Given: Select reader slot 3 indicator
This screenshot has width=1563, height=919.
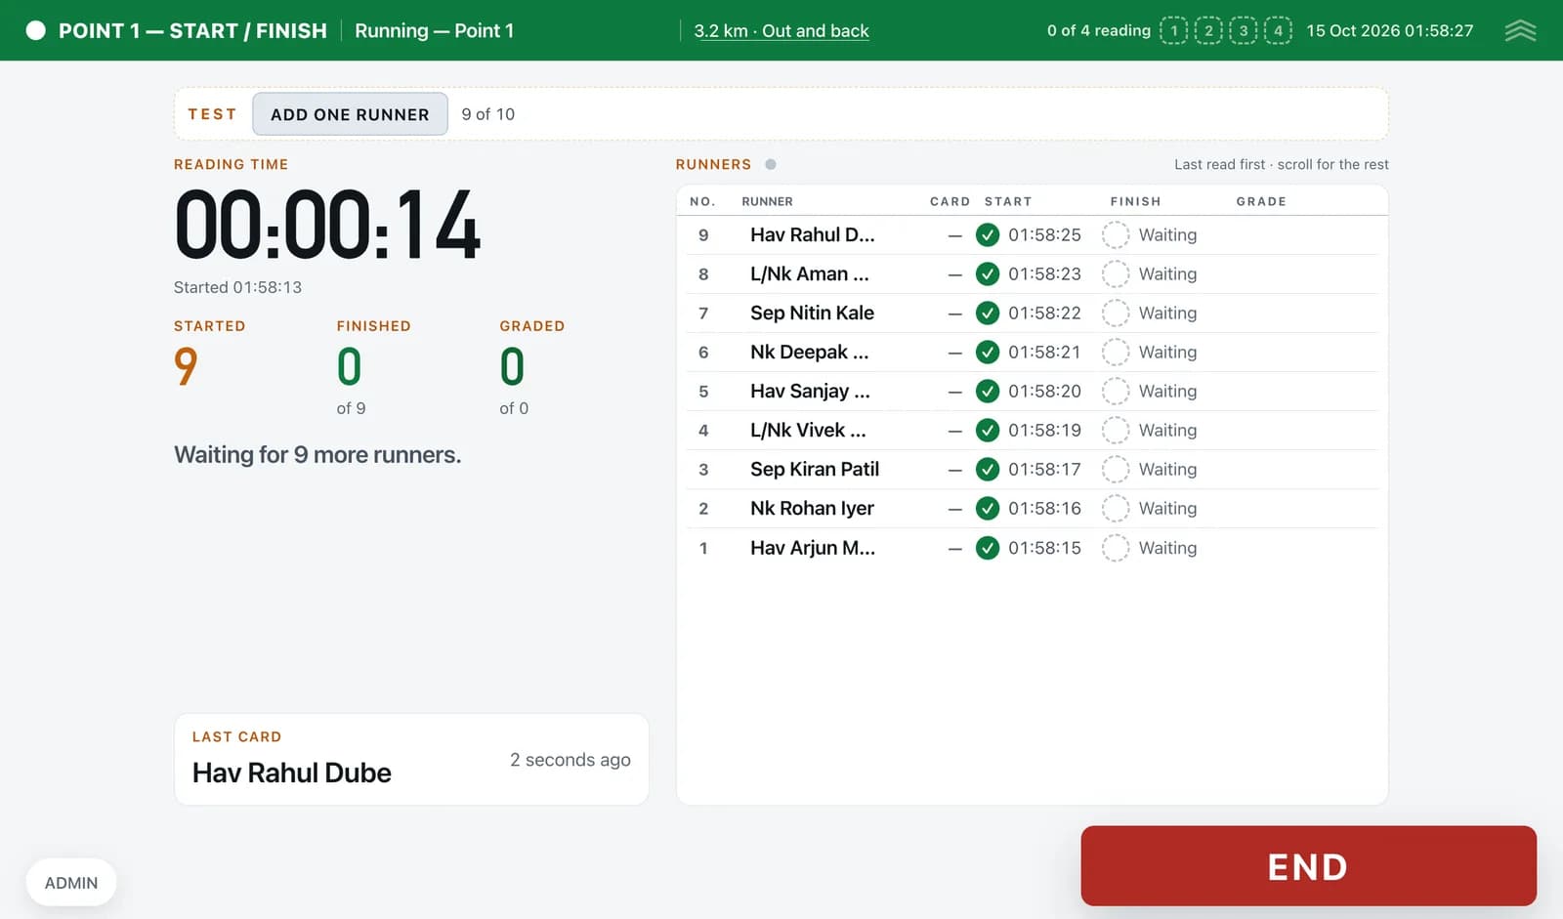Looking at the screenshot, I should pos(1243,30).
